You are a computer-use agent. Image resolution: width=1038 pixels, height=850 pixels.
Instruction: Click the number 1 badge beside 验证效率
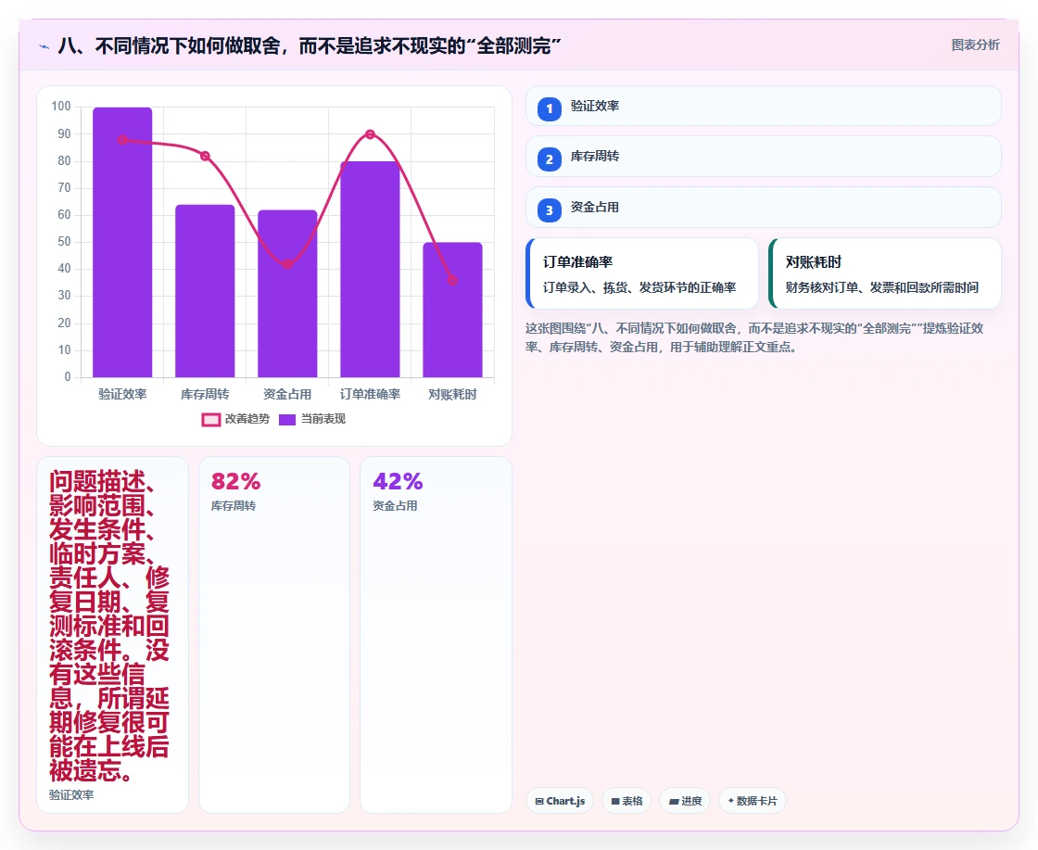550,108
